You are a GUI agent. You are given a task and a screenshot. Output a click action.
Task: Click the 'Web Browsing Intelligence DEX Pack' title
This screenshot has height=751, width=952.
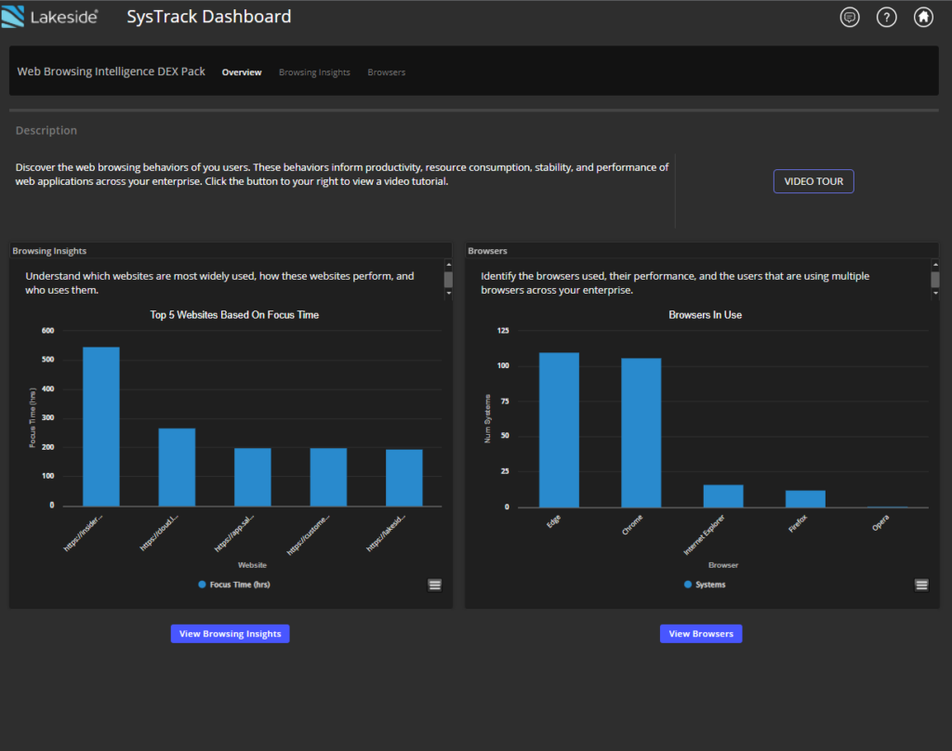tap(112, 72)
